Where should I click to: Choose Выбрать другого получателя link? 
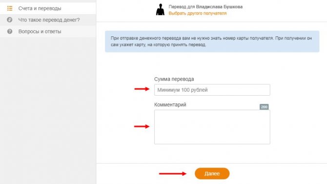pos(198,13)
